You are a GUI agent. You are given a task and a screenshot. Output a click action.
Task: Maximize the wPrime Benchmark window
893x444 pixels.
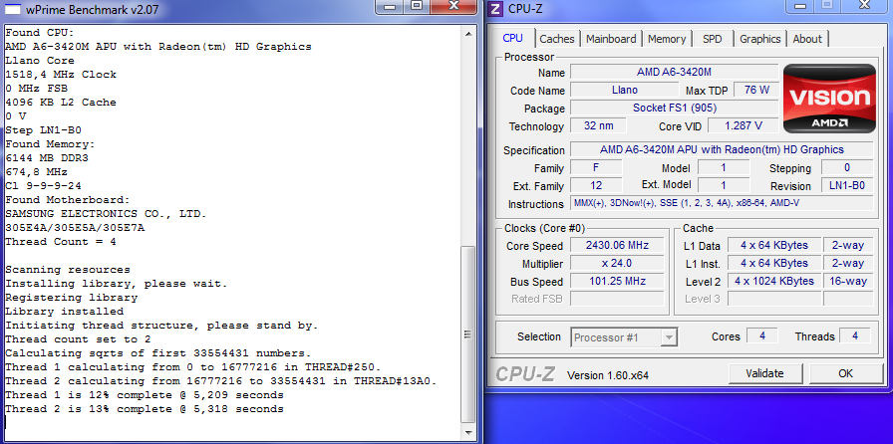[x=417, y=6]
